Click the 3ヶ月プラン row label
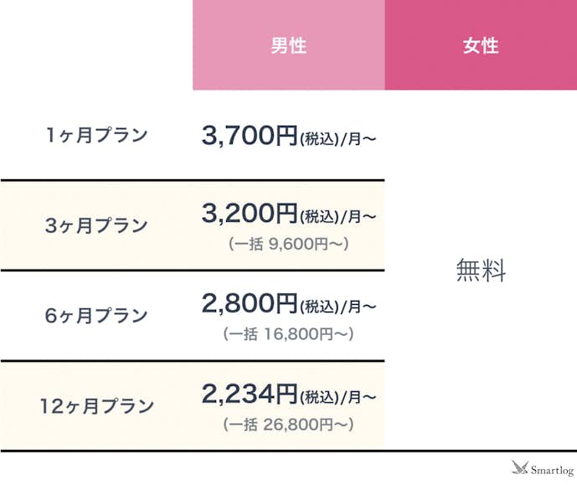 point(96,225)
